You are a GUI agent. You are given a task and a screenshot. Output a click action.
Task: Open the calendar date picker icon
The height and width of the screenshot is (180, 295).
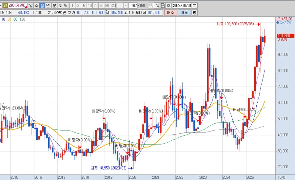pyautogui.click(x=195, y=6)
